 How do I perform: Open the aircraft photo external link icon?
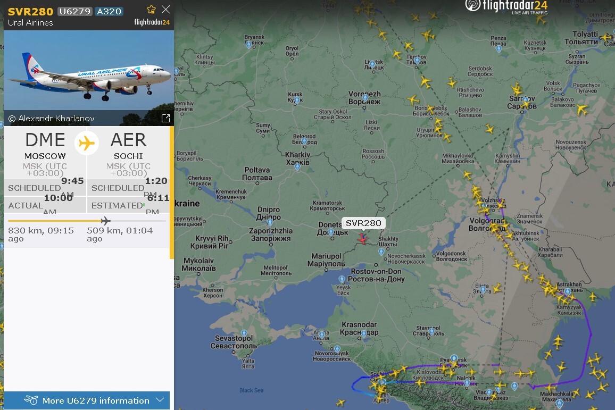[165, 118]
